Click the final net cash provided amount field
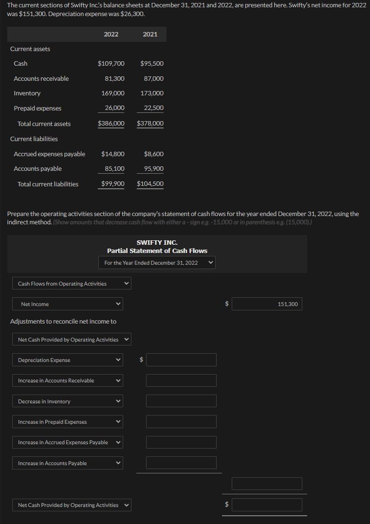Screen dimensions: 370x524 click(267, 505)
